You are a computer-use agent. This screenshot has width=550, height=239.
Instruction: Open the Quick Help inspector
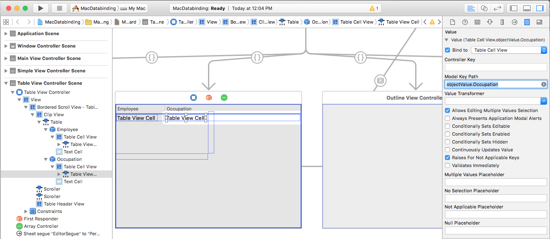click(465, 22)
